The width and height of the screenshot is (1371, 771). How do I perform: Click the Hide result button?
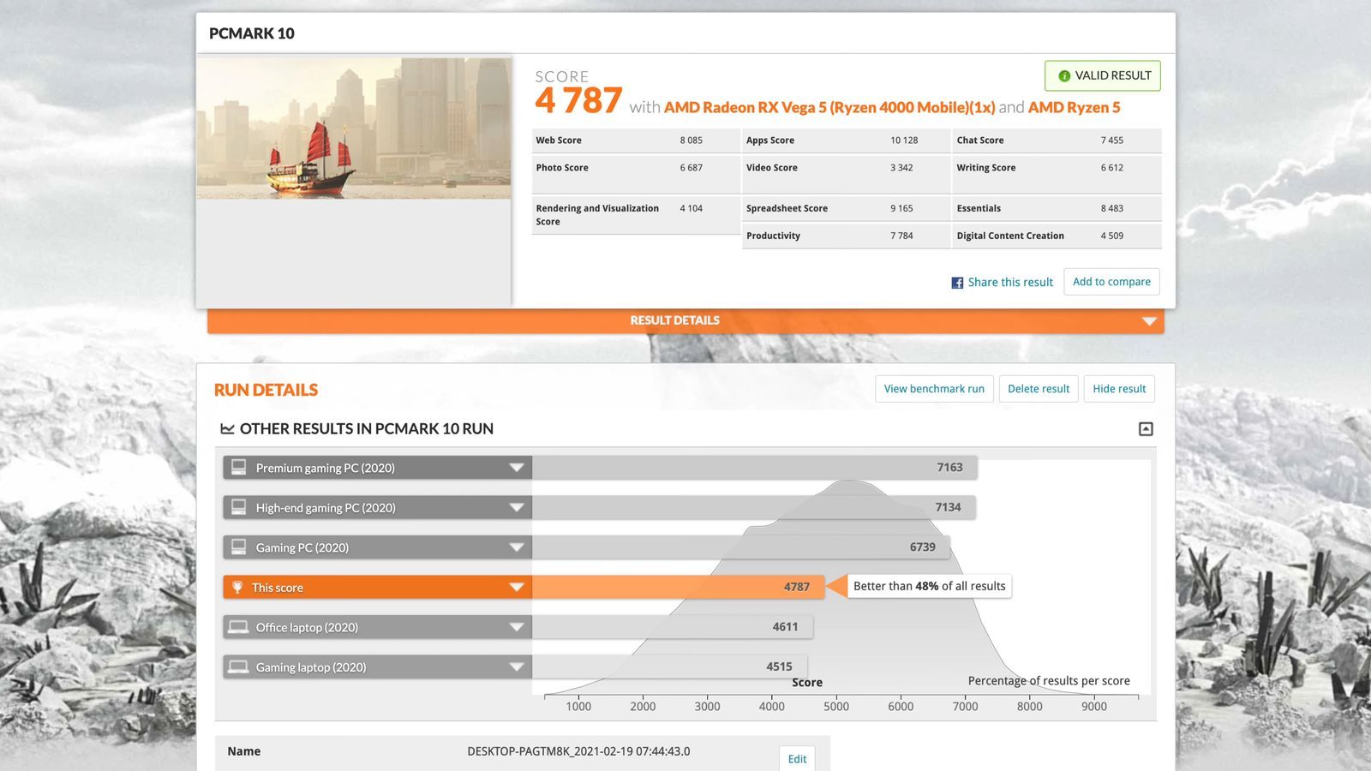coord(1119,389)
